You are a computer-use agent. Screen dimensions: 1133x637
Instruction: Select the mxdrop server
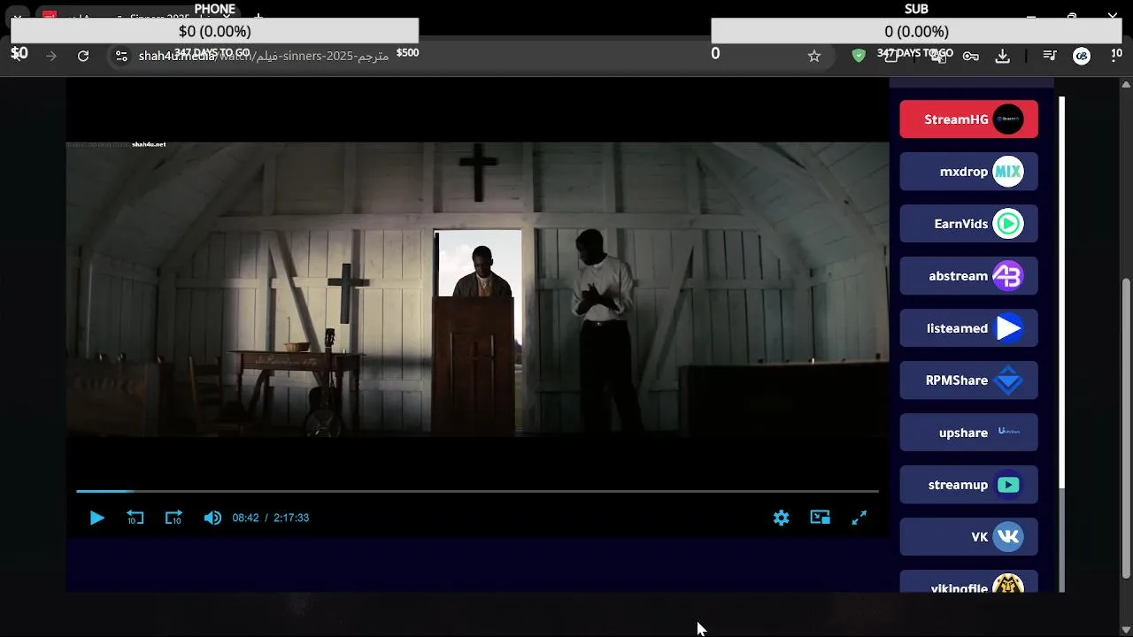point(968,172)
